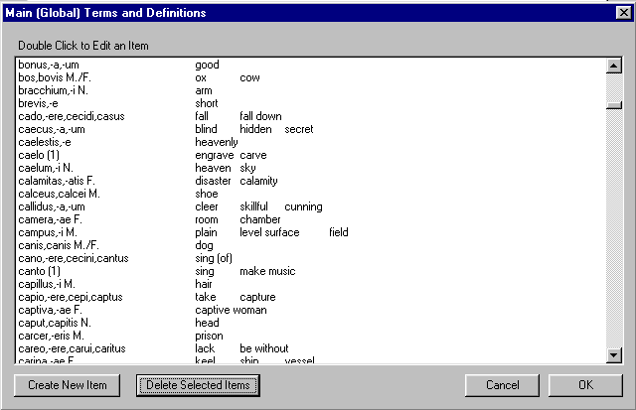Choose the campus,-i M. entry
Screen dimensions: 636x410
pos(54,232)
